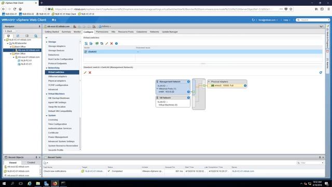Open the Summary tab
332x187 pixels.
coord(66,32)
